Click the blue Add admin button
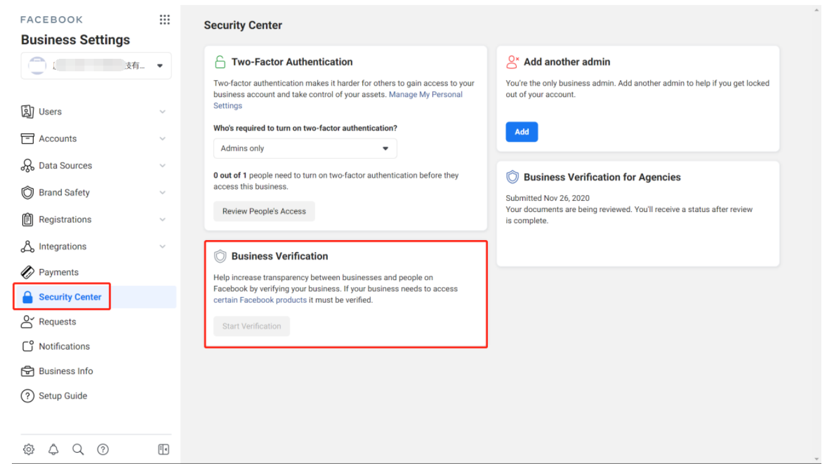This screenshot has height=464, width=822. 522,132
